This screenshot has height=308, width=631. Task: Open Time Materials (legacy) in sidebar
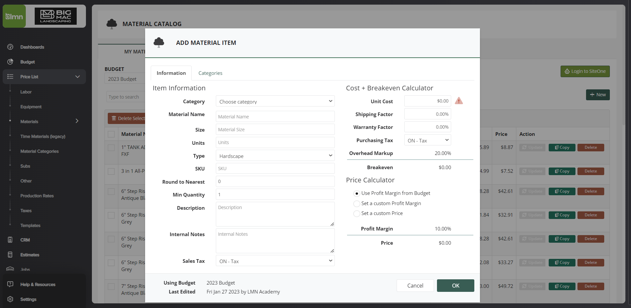point(43,136)
